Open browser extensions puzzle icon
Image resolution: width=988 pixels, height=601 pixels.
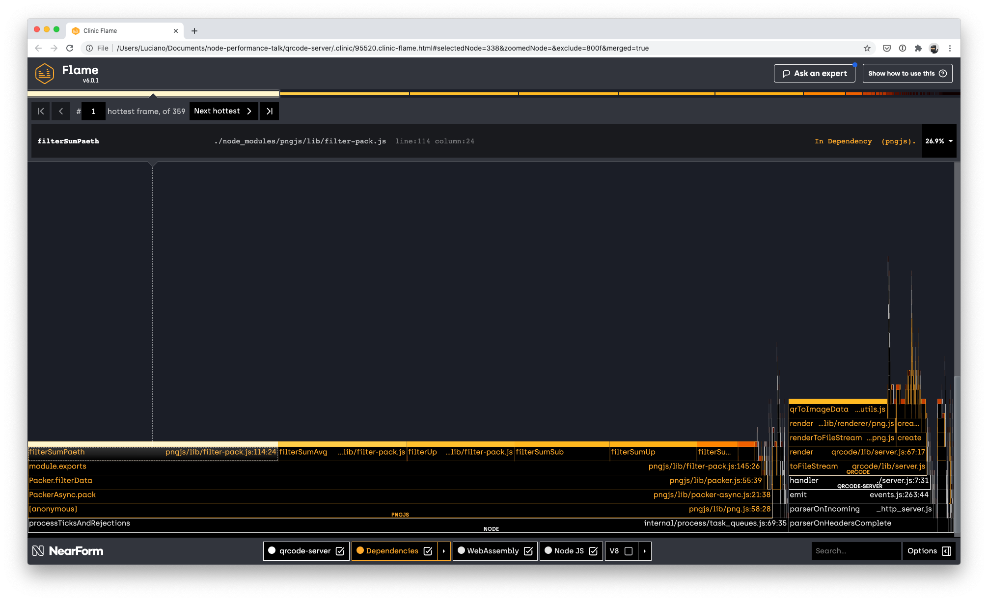(x=918, y=48)
